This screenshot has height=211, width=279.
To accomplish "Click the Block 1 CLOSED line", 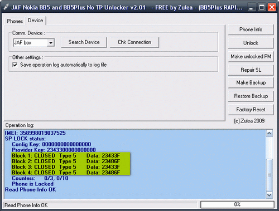I will [x=66, y=155].
